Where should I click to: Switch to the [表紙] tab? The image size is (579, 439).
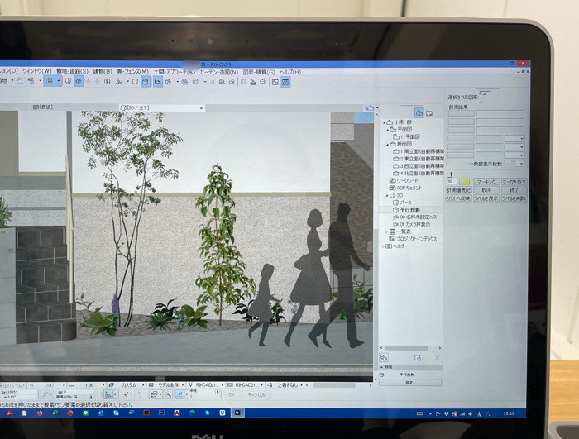(43, 107)
